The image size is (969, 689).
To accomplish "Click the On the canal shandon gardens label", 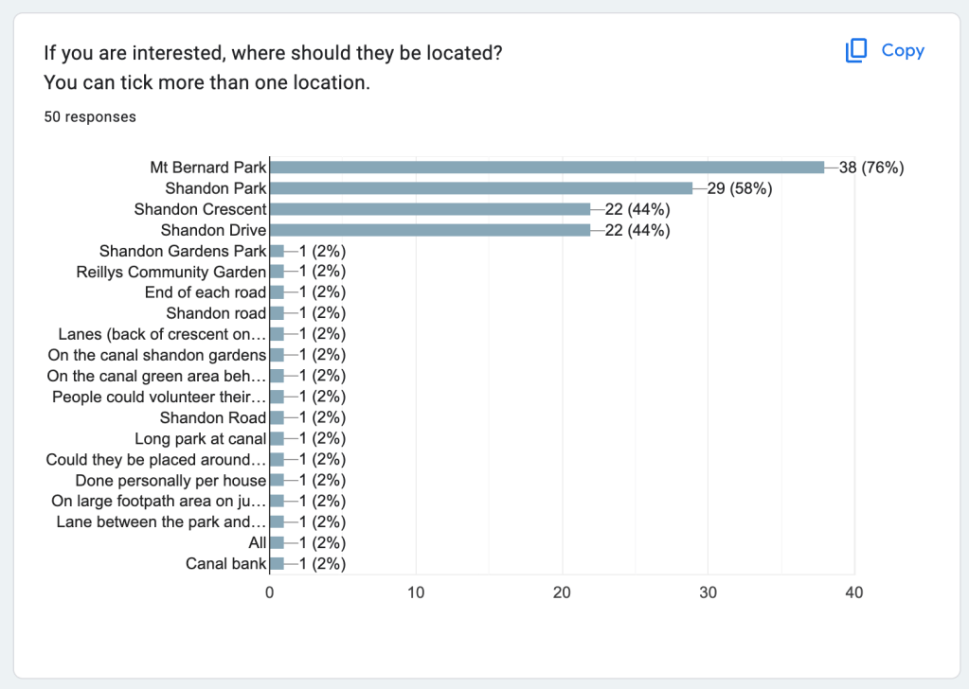I will (x=157, y=355).
